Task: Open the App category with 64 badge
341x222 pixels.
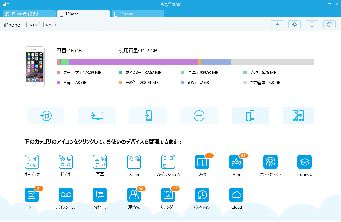Action: (236, 162)
